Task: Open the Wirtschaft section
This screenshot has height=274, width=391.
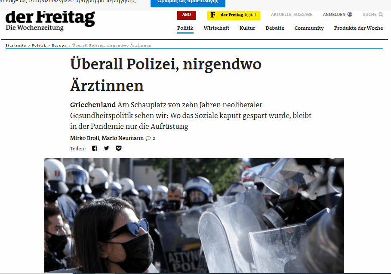Action: click(x=216, y=28)
